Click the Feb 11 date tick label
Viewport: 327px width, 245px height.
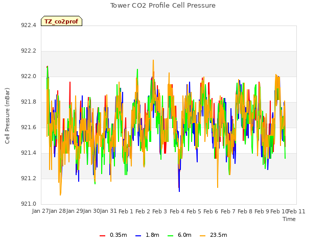coord(296,211)
